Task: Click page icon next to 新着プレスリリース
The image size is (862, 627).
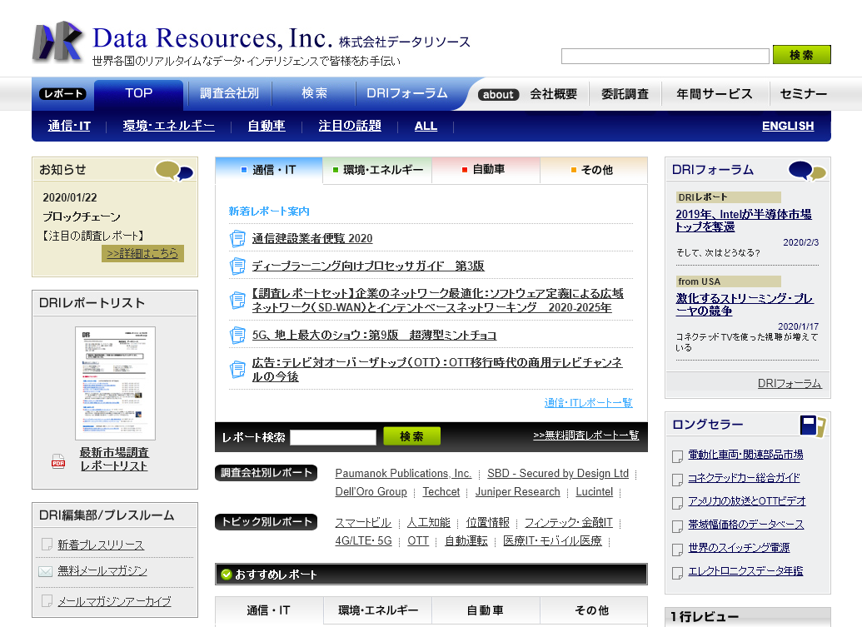Action: pyautogui.click(x=46, y=545)
